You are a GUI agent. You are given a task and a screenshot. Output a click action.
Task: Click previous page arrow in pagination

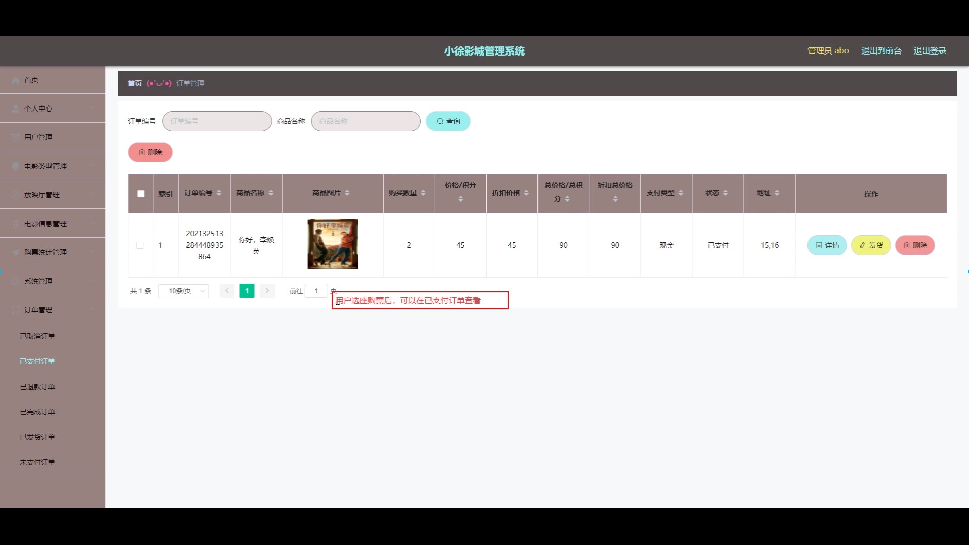click(x=227, y=291)
